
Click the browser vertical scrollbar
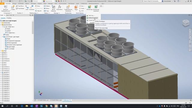click(x=33, y=28)
